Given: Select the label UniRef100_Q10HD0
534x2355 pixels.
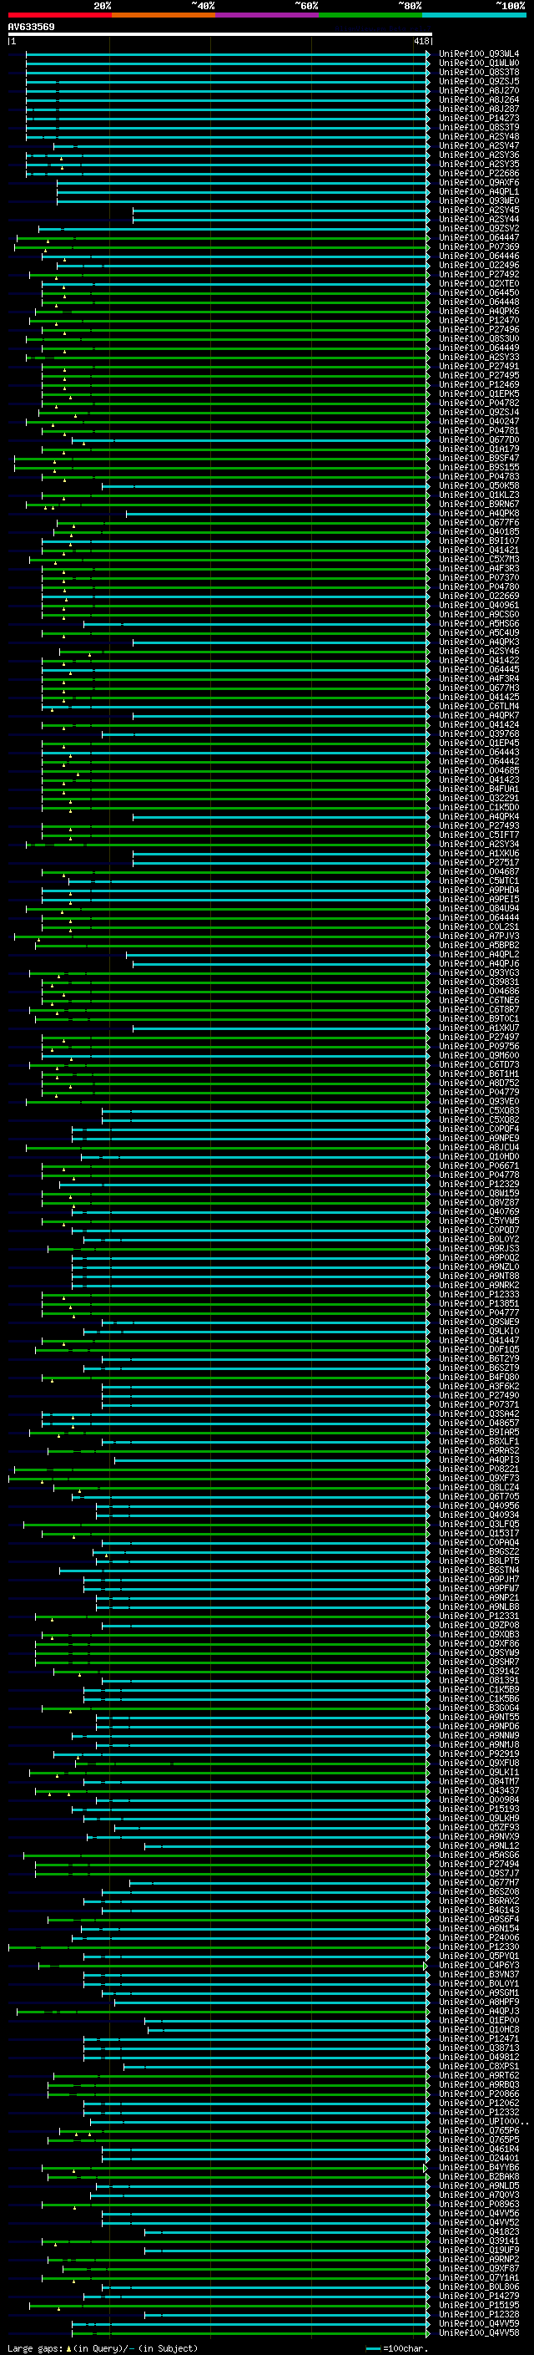Looking at the screenshot, I should click(x=479, y=1156).
